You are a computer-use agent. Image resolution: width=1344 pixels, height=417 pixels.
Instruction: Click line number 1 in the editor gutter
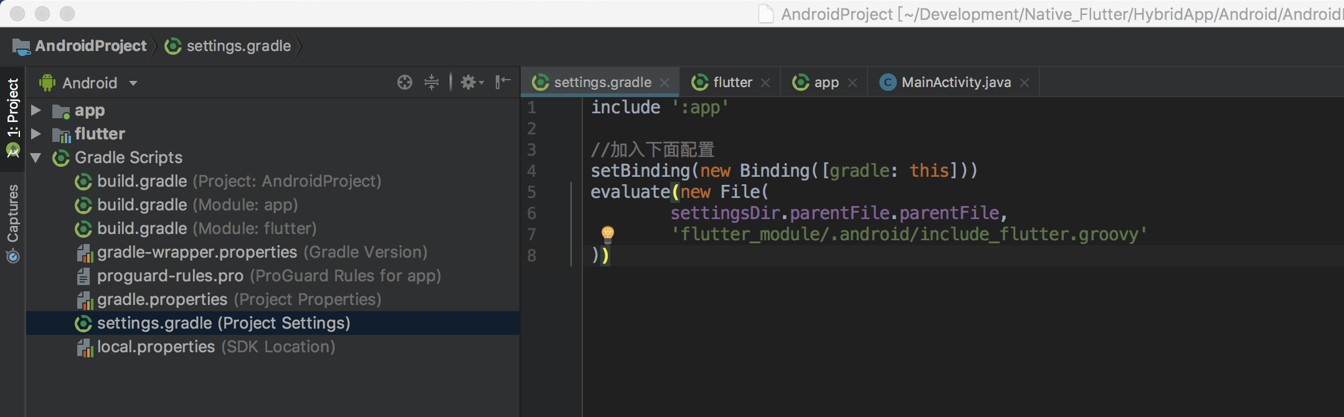pos(531,108)
